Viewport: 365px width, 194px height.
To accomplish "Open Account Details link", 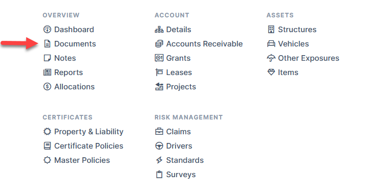I will (x=173, y=30).
